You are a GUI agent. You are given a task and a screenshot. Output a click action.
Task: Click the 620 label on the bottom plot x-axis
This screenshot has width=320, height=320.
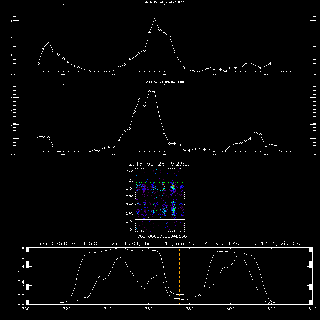[x=271, y=309]
